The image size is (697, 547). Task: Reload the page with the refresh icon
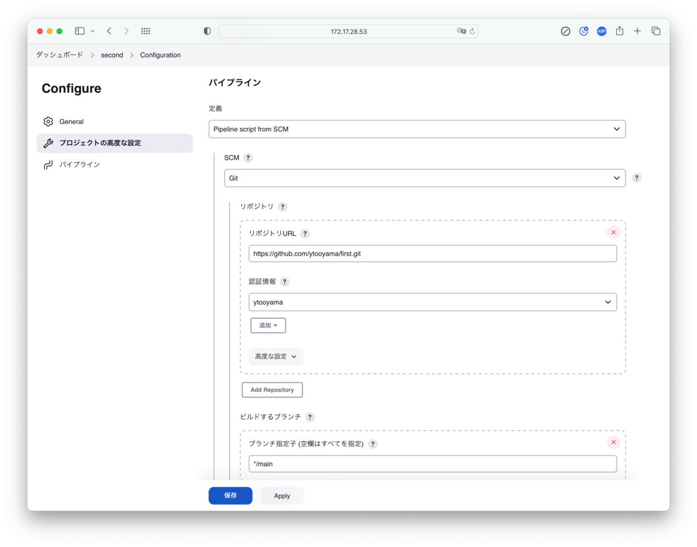[472, 31]
